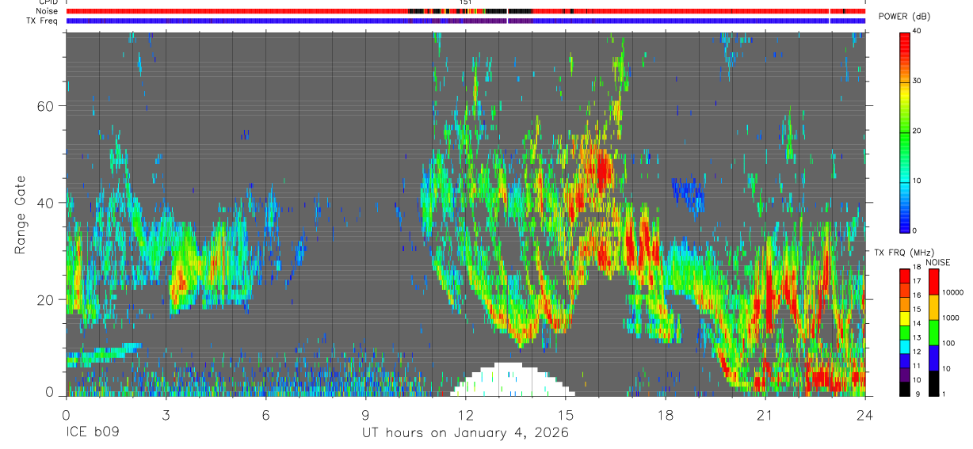Click the red top block of the TX FRQ legend
Viewport: 973px width, 449px height.
tap(904, 276)
